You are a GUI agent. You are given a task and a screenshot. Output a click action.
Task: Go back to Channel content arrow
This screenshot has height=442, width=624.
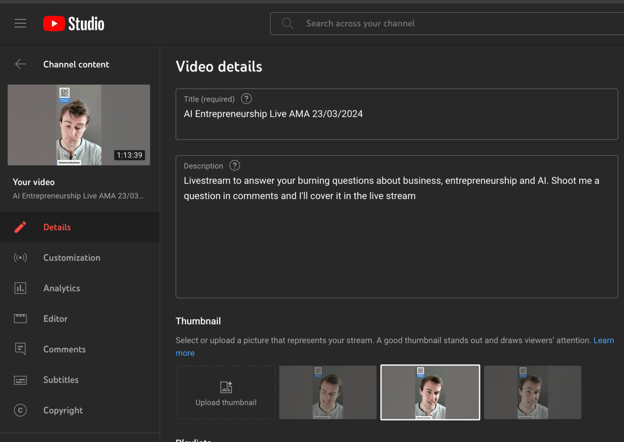click(x=20, y=64)
